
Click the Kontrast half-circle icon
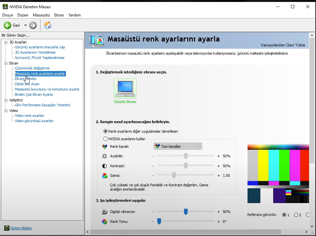[x=104, y=166]
